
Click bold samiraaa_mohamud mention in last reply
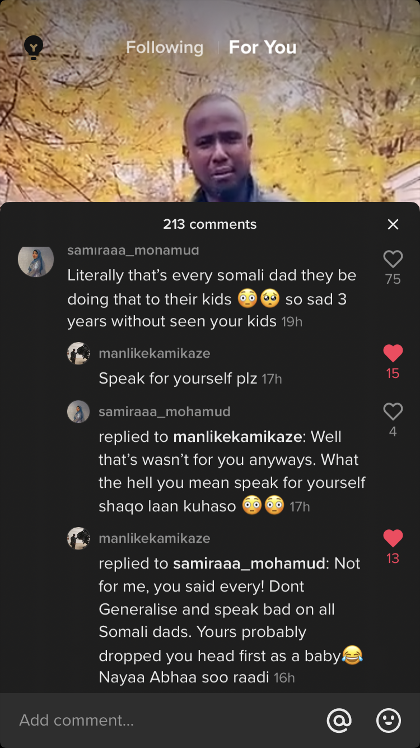coord(249,564)
